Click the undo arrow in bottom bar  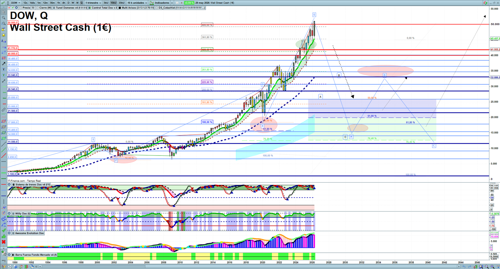coord(464,266)
